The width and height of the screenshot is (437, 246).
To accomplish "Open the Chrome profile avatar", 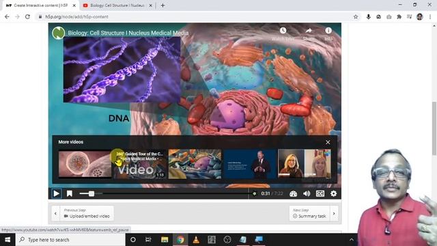I will [420, 16].
